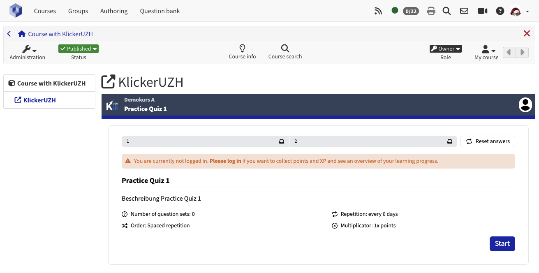Go to Question bank tab
Screen dimensions: 539x273
coord(160,11)
